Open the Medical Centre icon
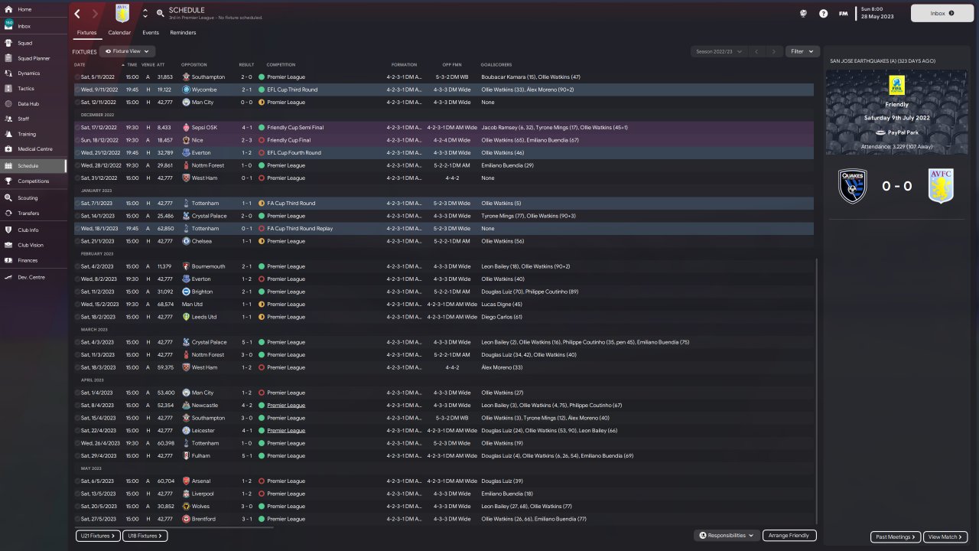The width and height of the screenshot is (979, 551). coord(8,149)
